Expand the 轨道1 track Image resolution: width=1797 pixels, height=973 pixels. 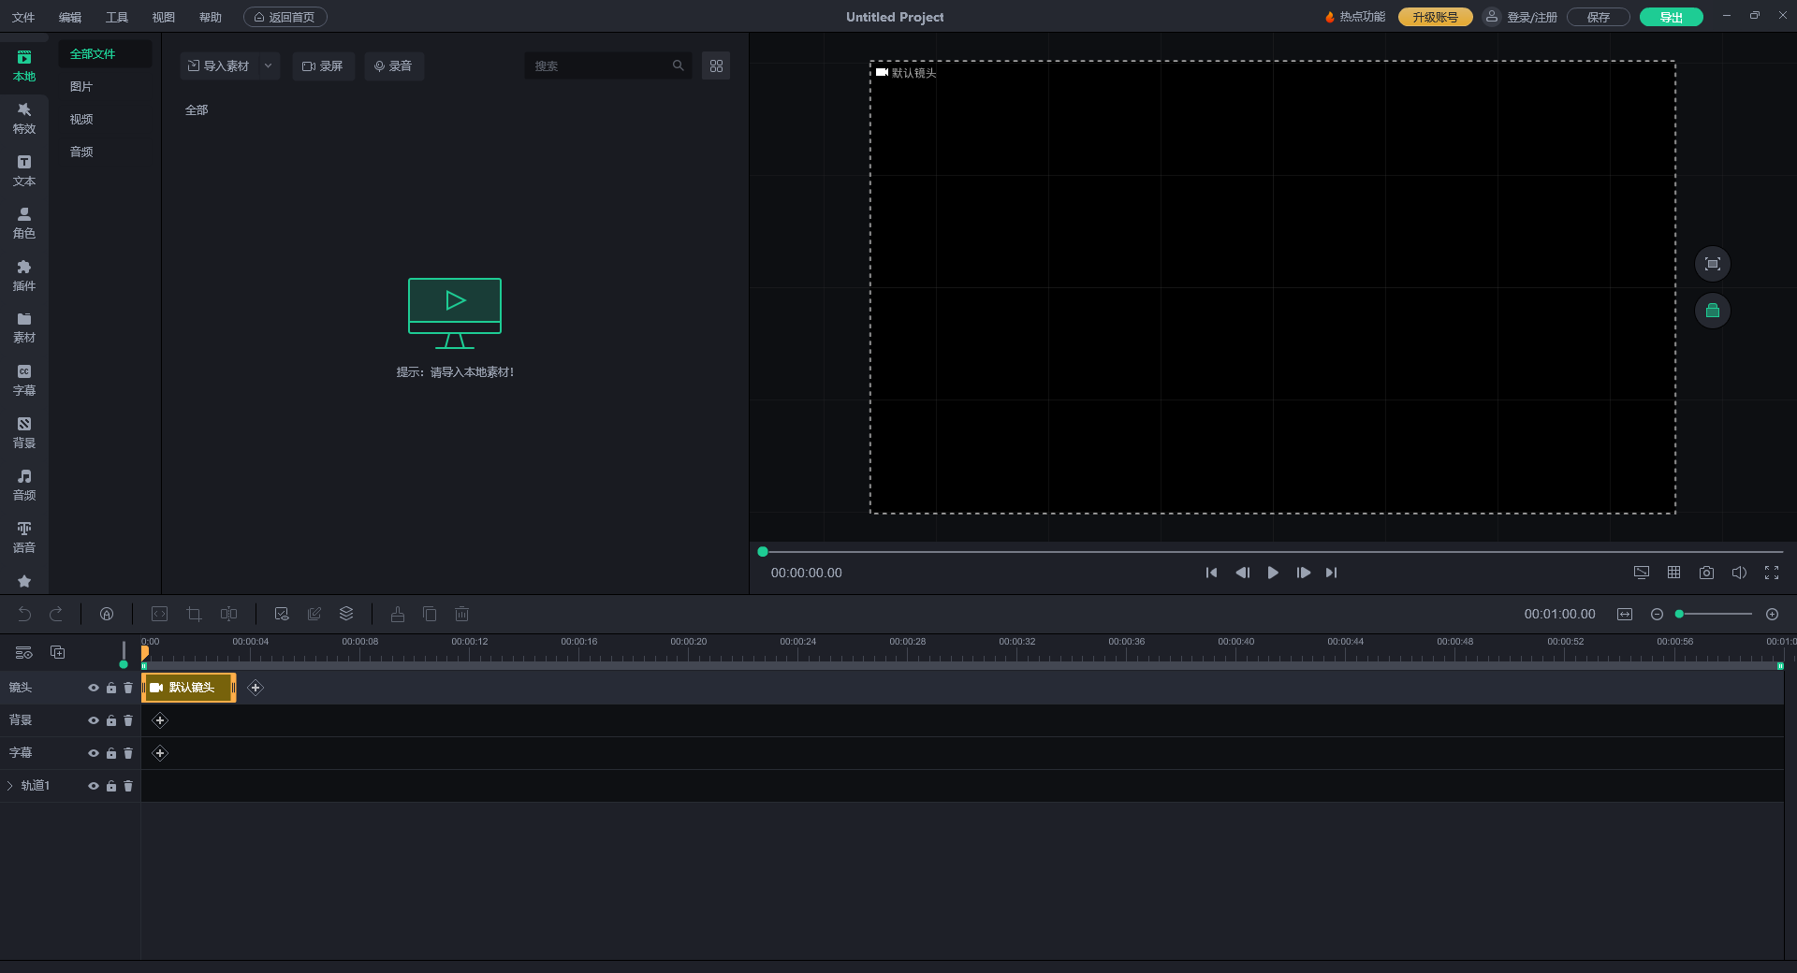10,786
